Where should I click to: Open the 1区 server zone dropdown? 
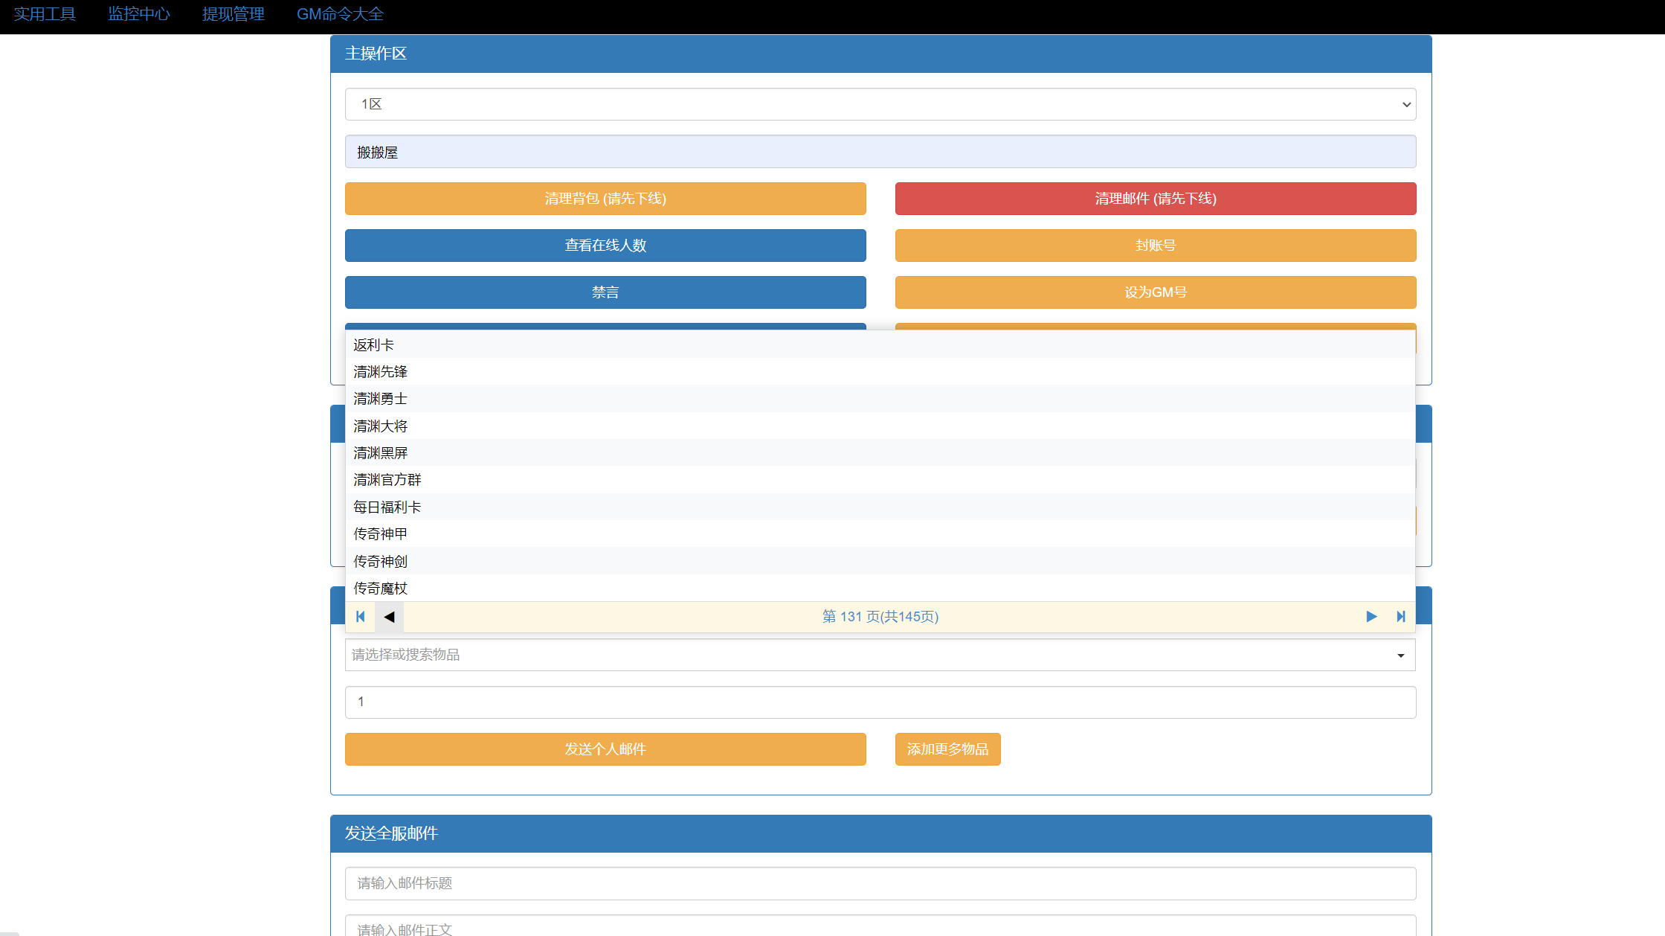(x=880, y=104)
